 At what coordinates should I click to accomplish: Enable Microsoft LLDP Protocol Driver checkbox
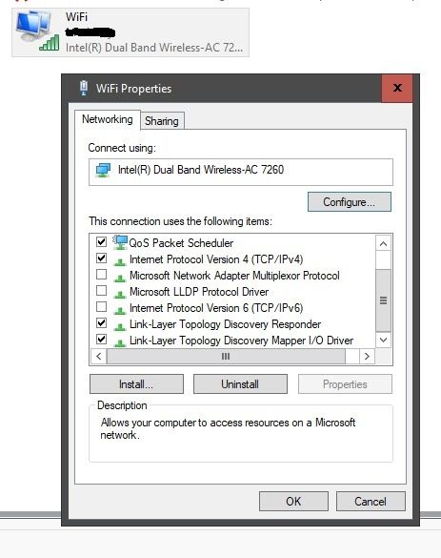click(x=101, y=291)
